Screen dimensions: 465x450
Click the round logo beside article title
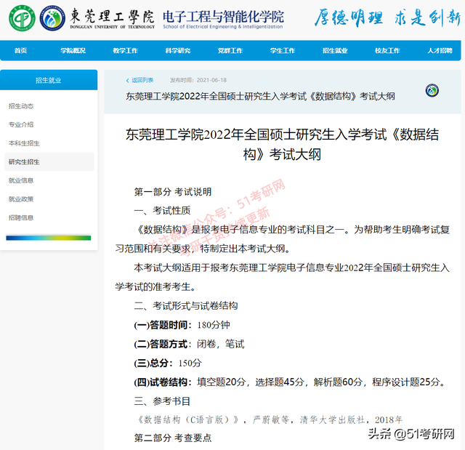pyautogui.click(x=432, y=90)
